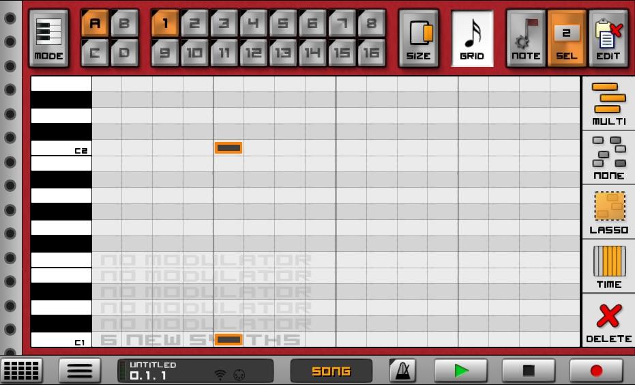
Task: Select the note on the C1 row
Action: (228, 340)
